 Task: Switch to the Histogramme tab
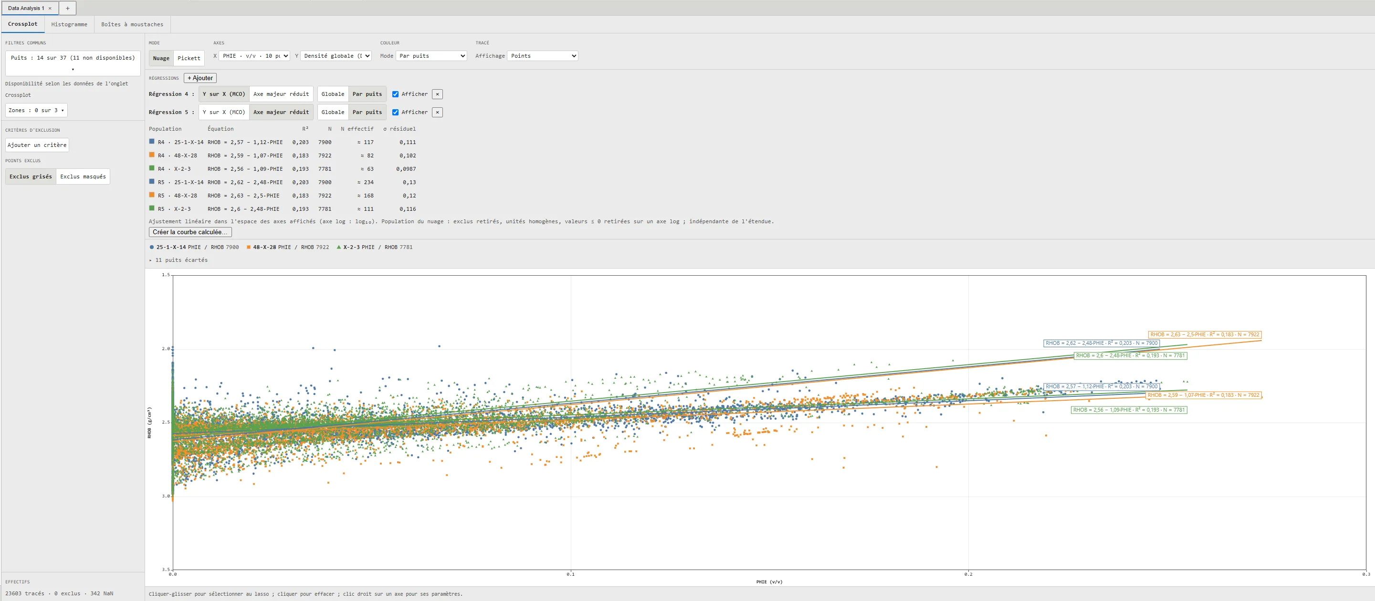pos(69,24)
